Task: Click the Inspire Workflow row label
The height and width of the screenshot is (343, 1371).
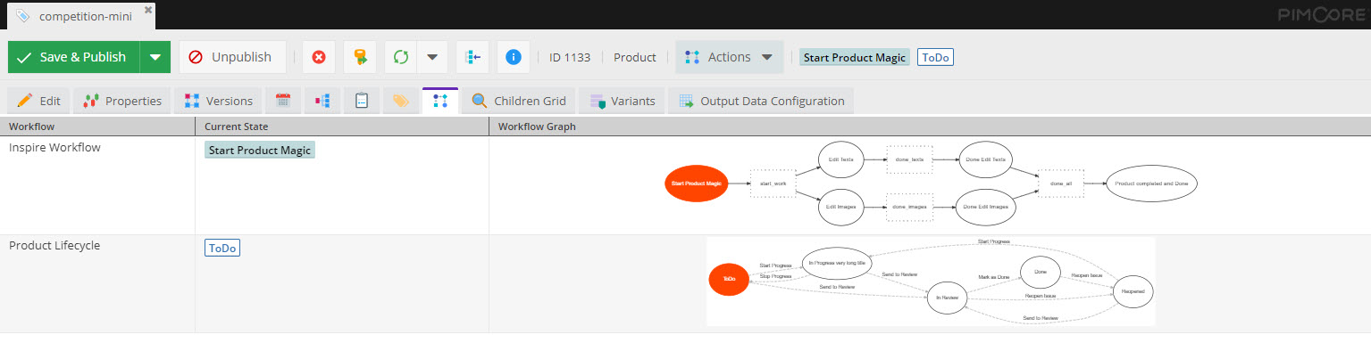Action: pos(54,148)
